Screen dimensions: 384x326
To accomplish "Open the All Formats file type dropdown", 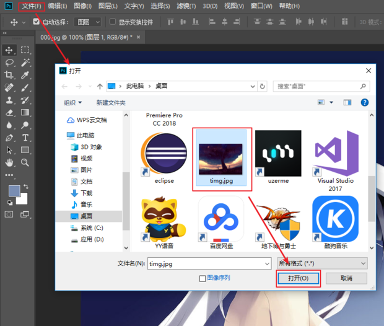I will pos(322,263).
